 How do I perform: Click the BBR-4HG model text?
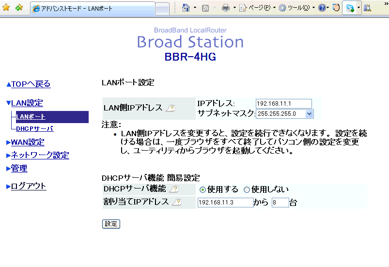point(190,57)
